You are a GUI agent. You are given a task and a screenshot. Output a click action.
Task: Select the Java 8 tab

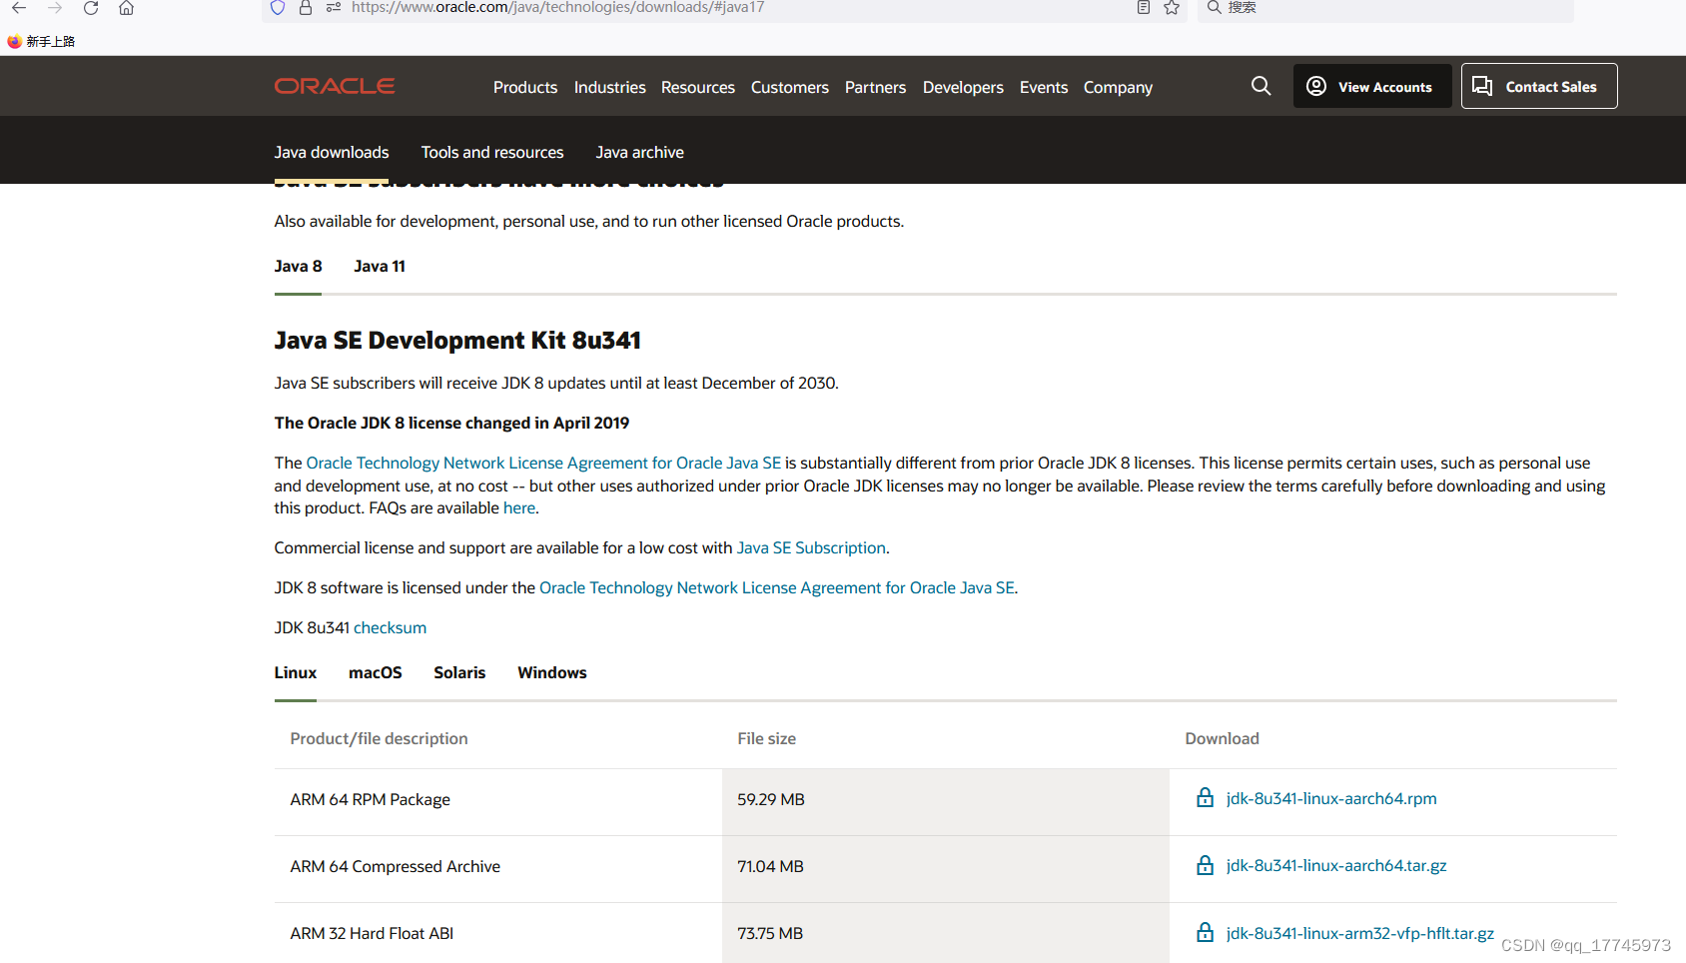point(298,266)
